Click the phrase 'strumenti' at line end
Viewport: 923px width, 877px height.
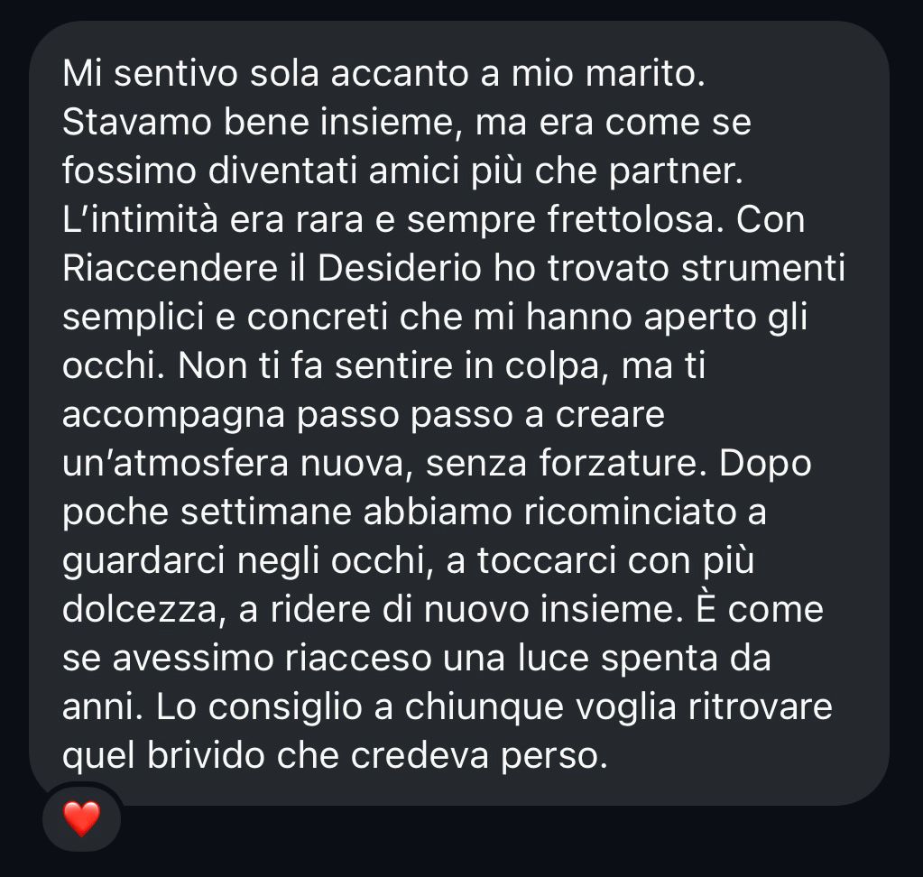tap(763, 268)
